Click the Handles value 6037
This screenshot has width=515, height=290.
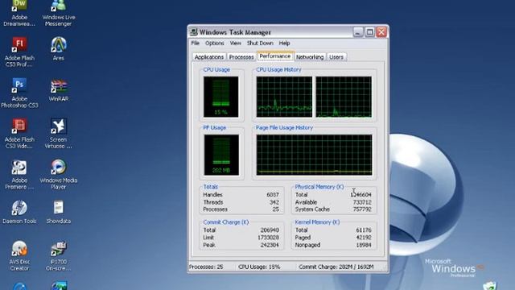[273, 195]
